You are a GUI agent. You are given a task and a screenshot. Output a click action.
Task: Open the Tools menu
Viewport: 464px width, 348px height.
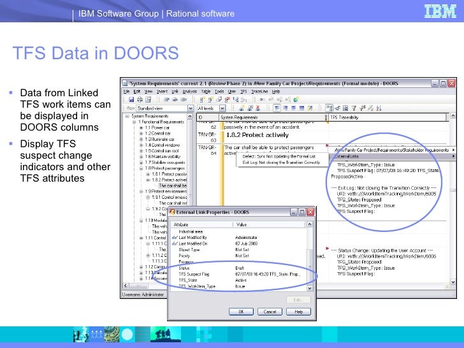[219, 91]
